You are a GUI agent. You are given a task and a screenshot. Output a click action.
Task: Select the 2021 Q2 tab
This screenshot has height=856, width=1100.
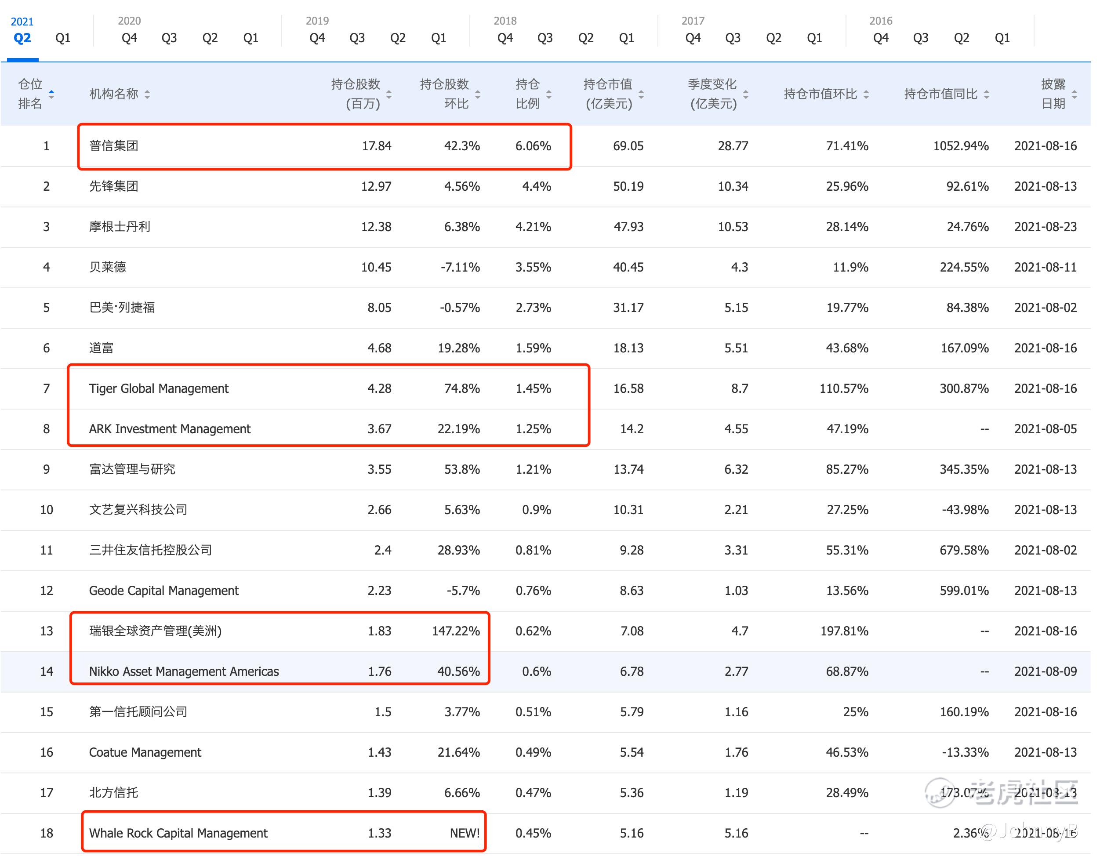click(22, 38)
